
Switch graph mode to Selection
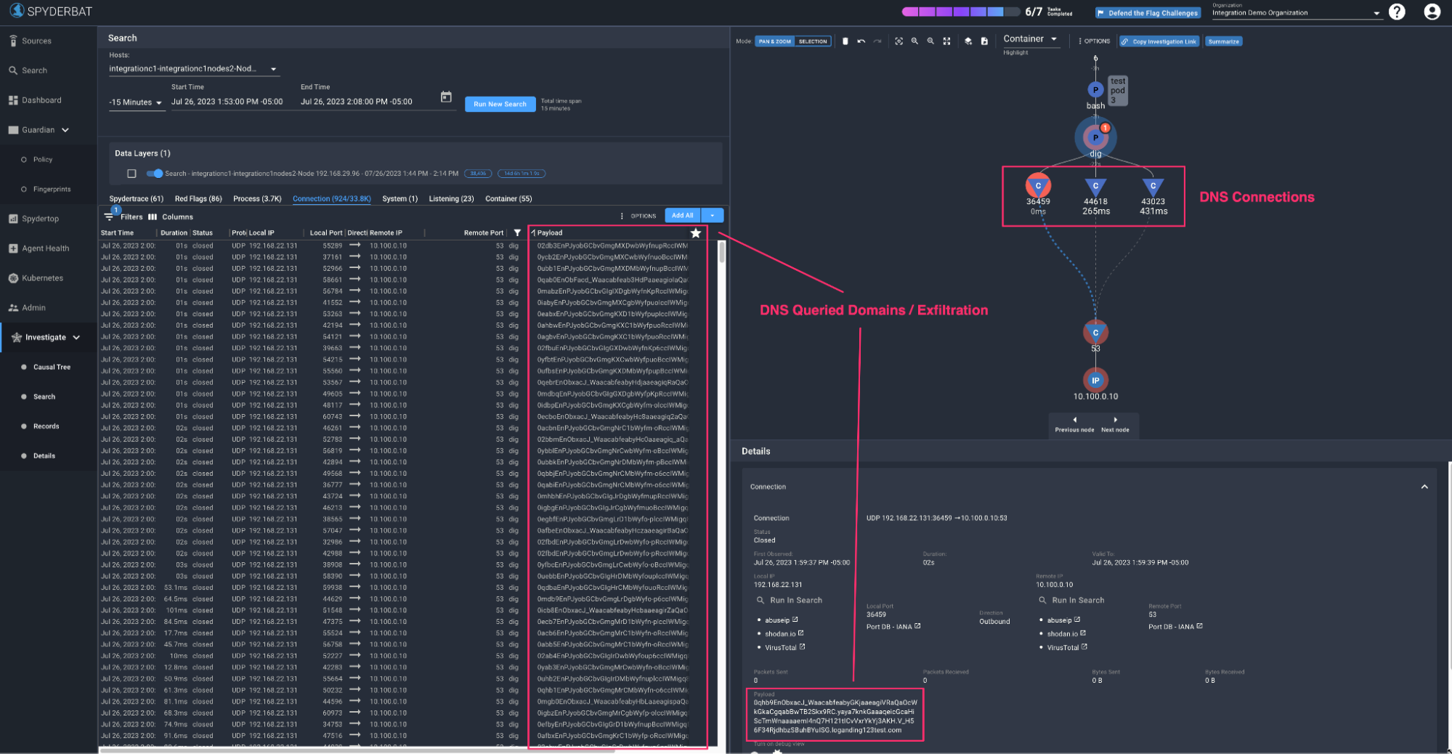click(x=812, y=41)
